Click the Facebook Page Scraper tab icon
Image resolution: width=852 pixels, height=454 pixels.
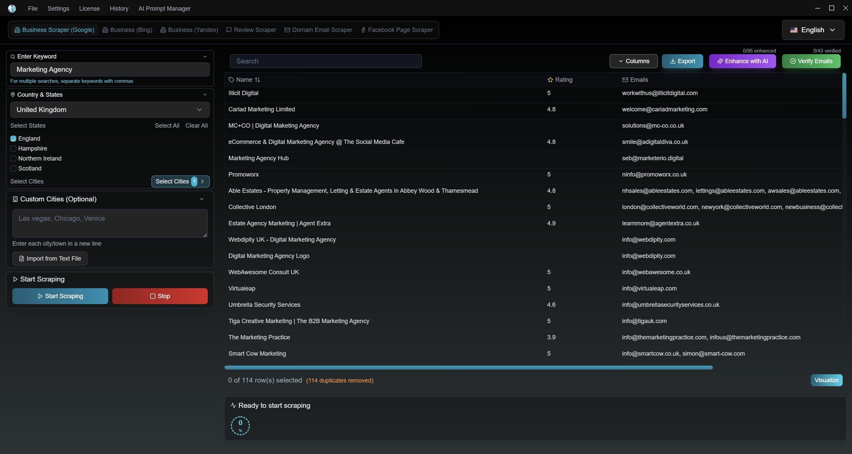[363, 30]
